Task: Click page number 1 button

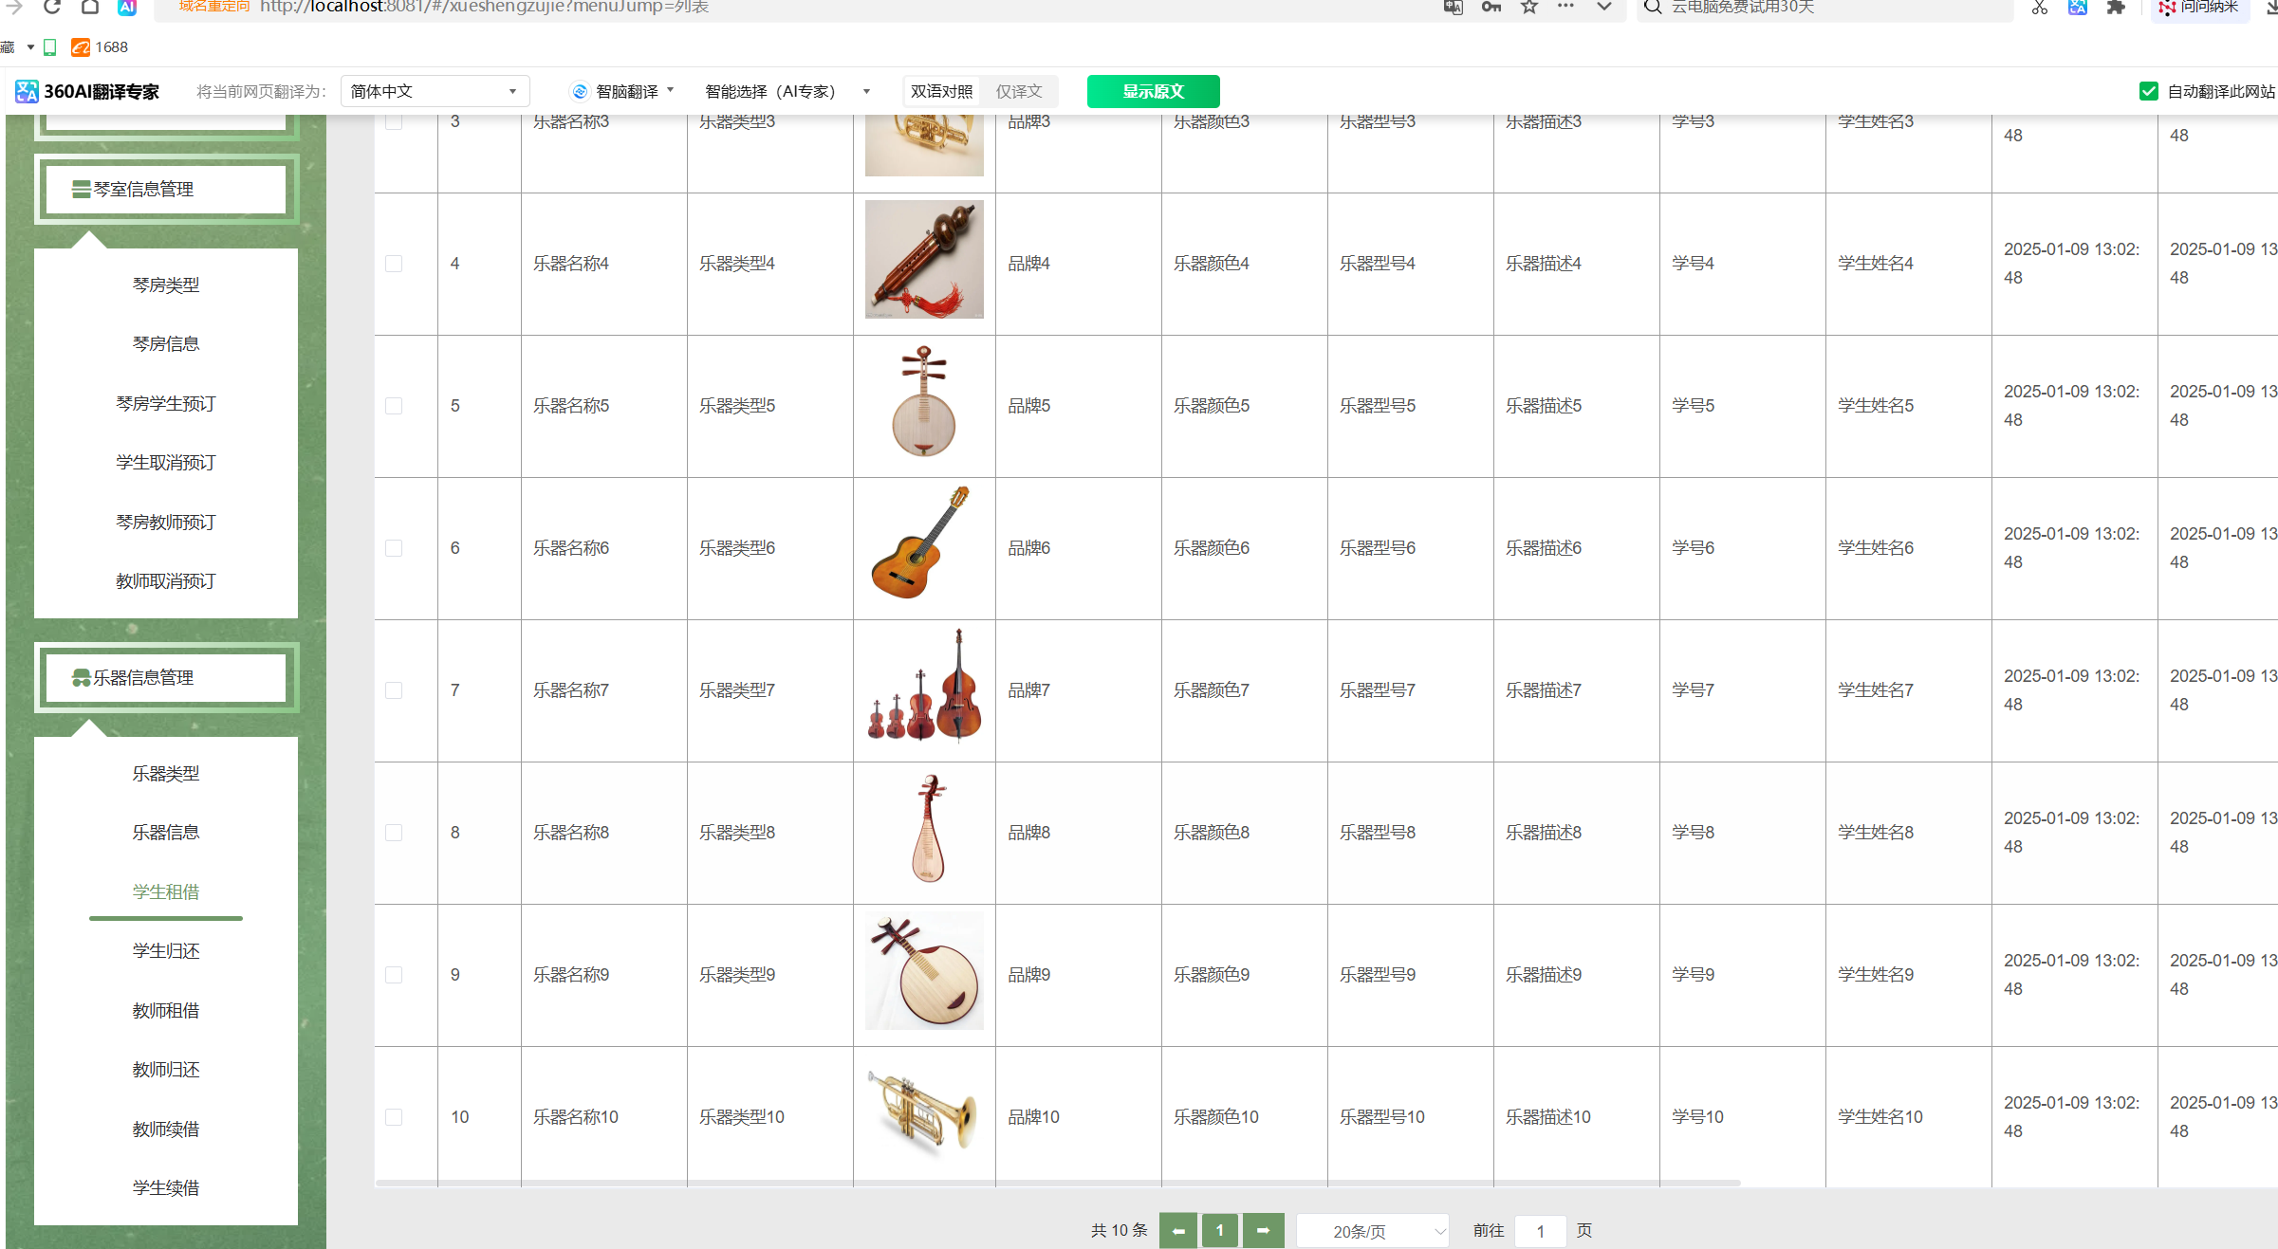Action: point(1219,1230)
